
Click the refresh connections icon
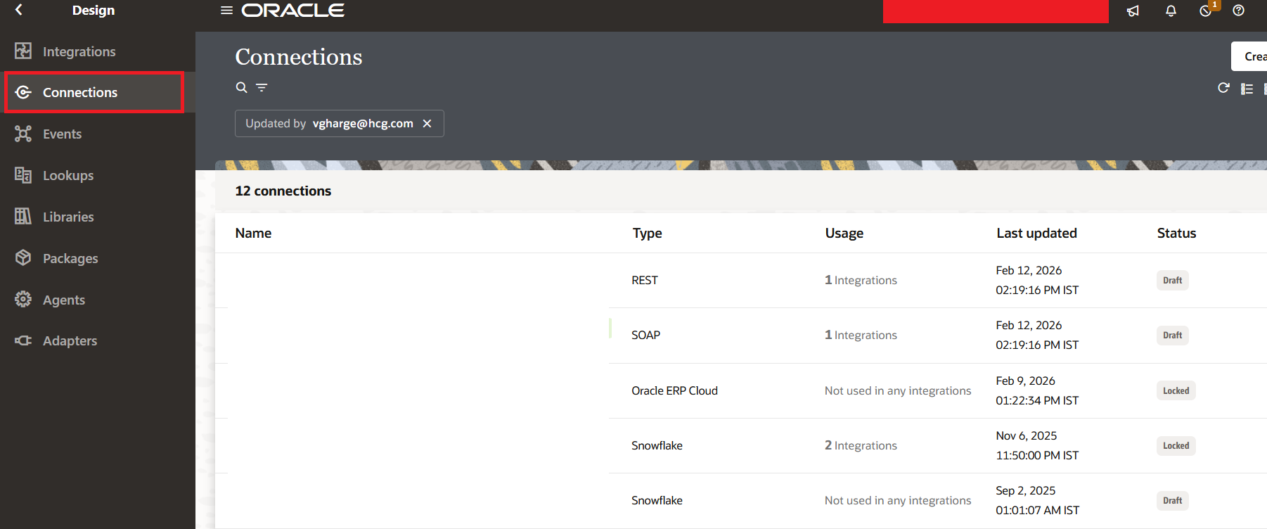pyautogui.click(x=1223, y=88)
